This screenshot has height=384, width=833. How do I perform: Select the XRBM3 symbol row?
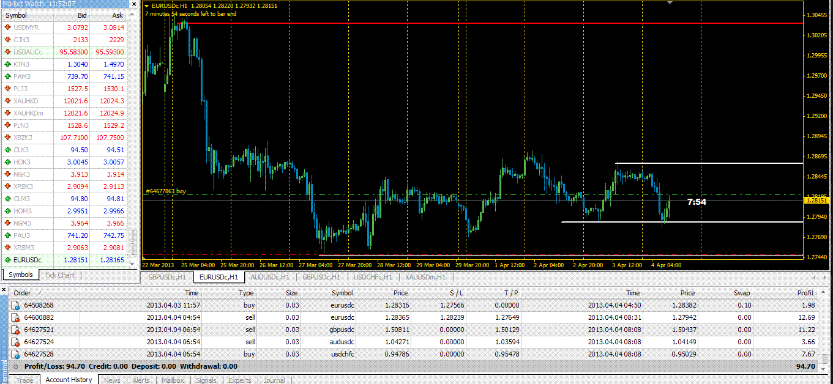coord(64,248)
